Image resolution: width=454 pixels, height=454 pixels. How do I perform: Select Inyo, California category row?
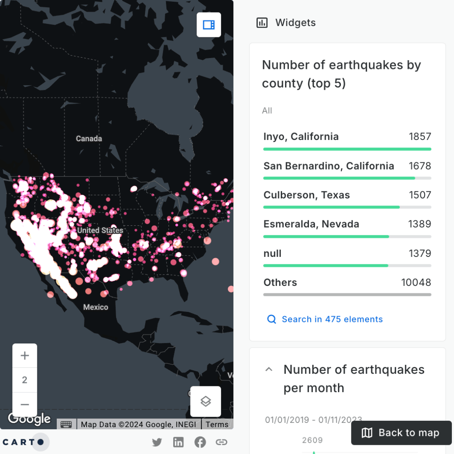(x=347, y=141)
